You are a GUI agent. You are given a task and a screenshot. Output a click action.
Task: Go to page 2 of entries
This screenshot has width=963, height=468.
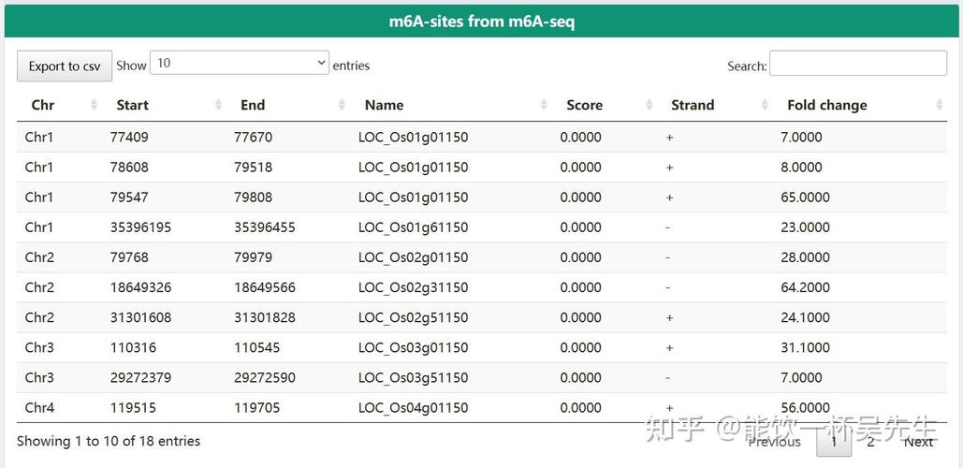click(870, 442)
